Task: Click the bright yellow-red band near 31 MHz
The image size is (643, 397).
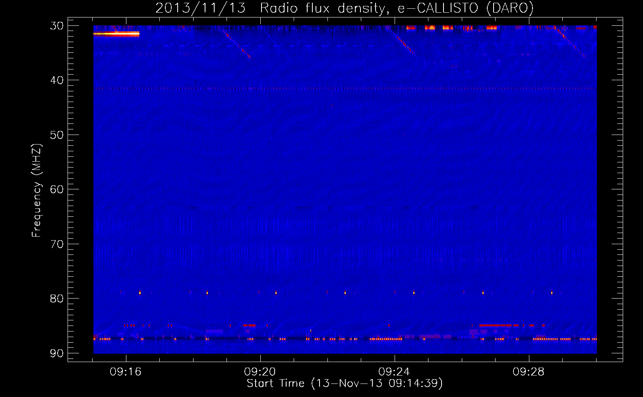Action: click(x=116, y=34)
